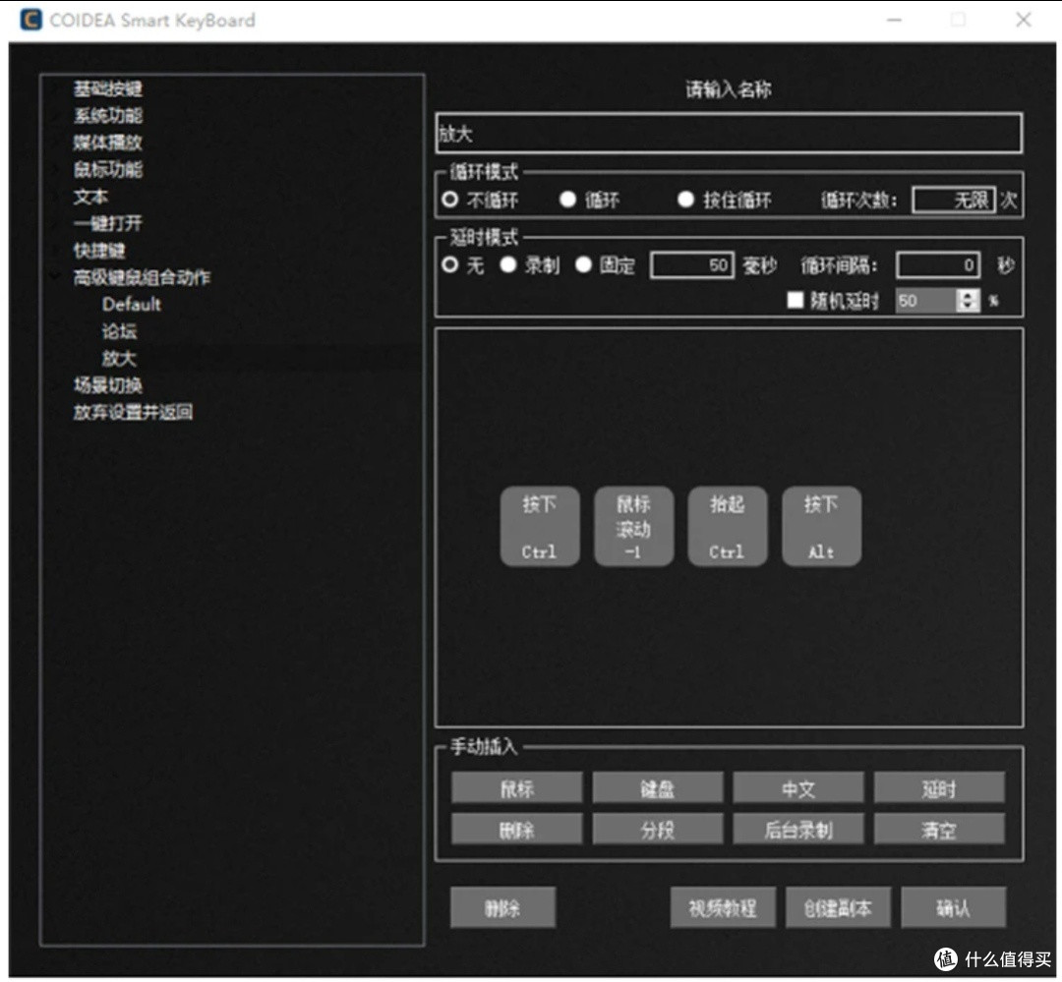The width and height of the screenshot is (1062, 982).
Task: Select the 抬起 Ctrl action block
Action: coord(728,526)
